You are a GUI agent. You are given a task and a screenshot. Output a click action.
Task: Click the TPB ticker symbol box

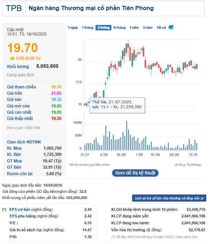(14, 8)
